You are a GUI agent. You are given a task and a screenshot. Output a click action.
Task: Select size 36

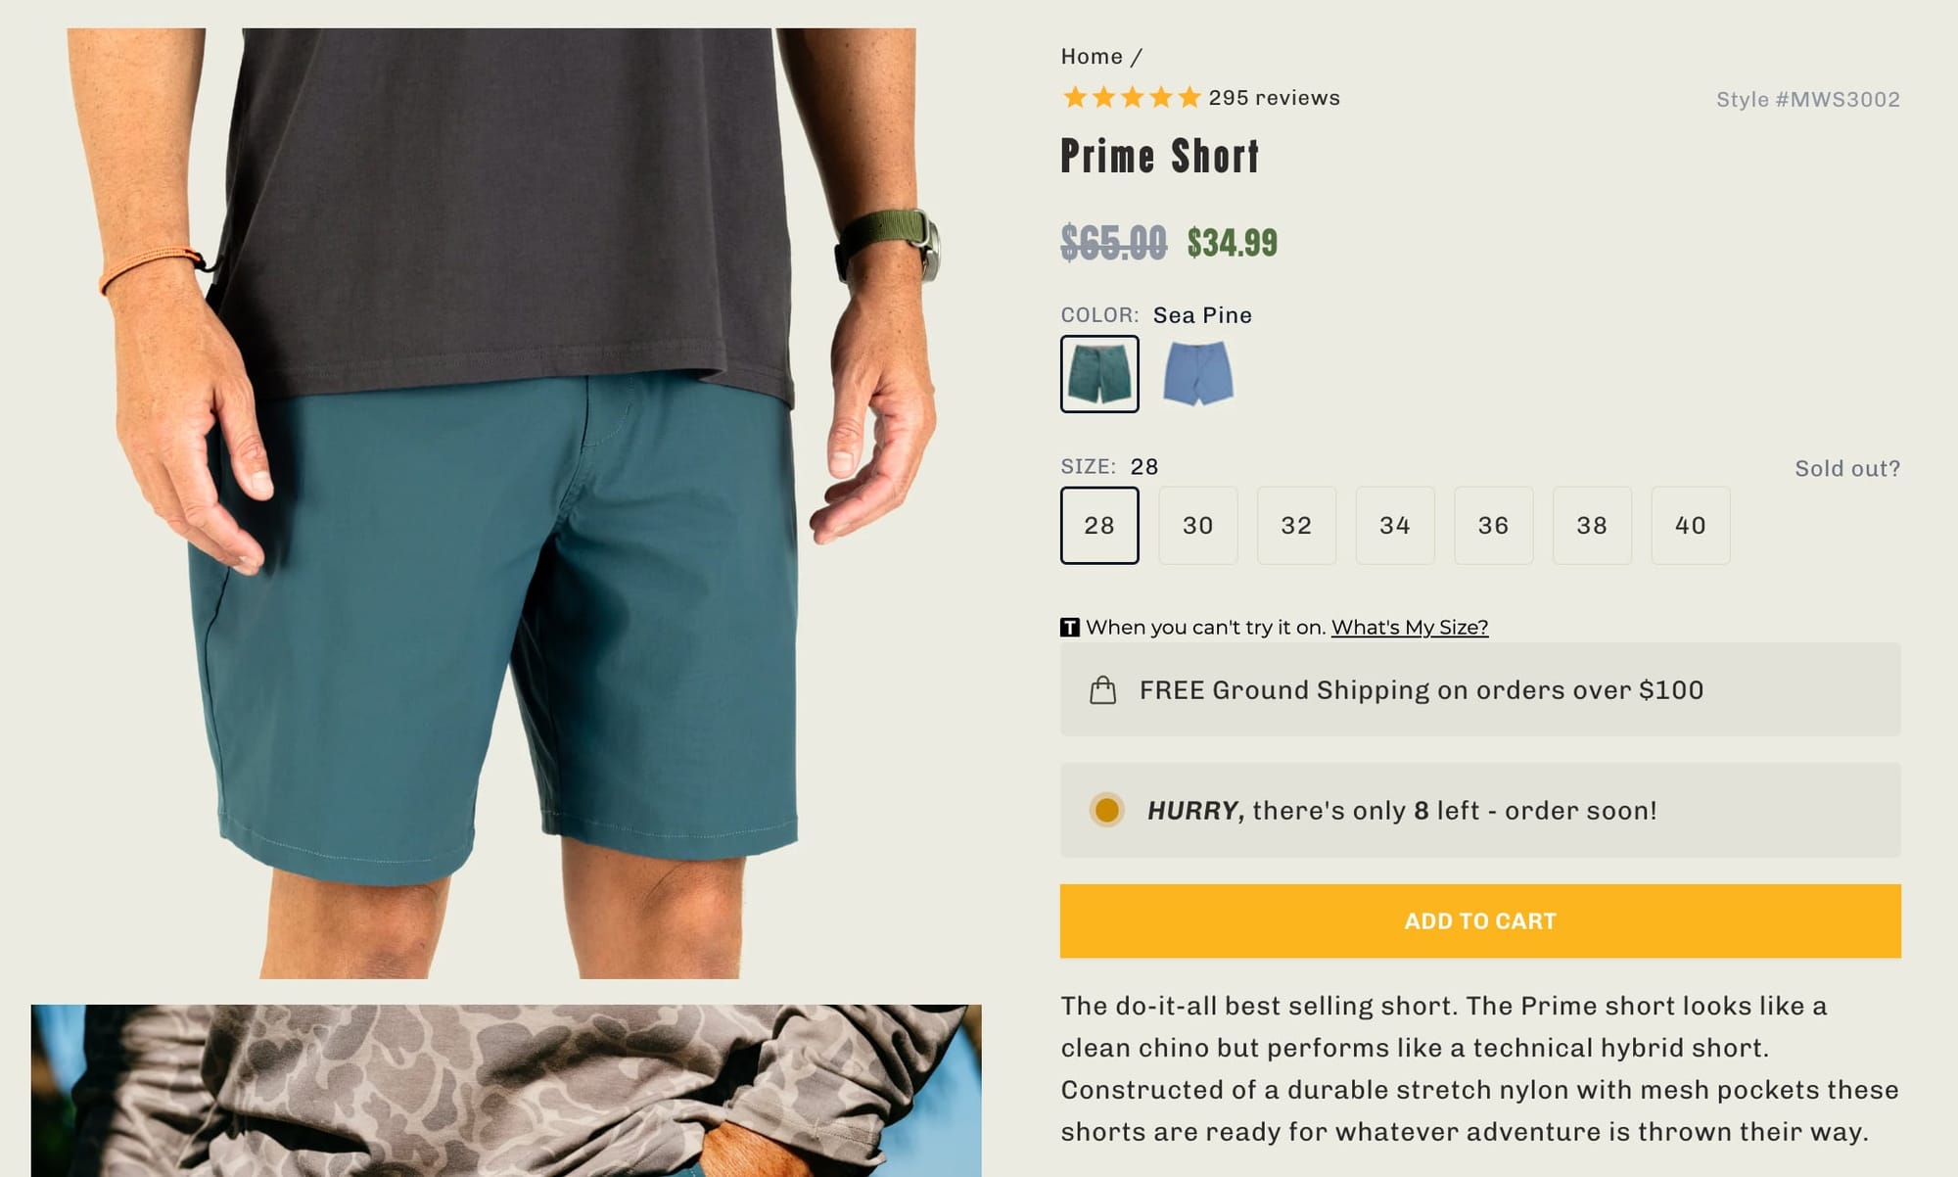1494,526
